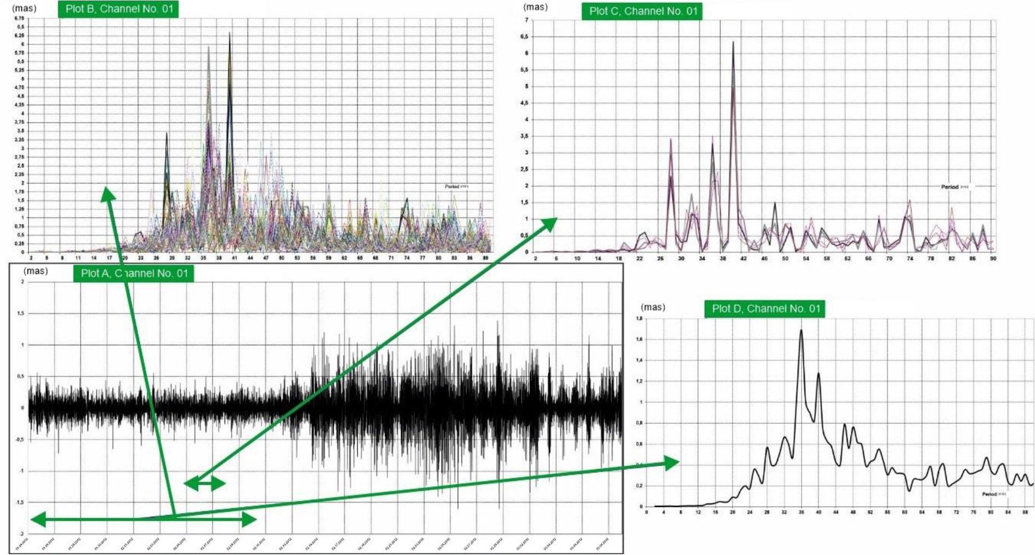The height and width of the screenshot is (555, 1035).
Task: Click the "(mas)" unit label above Plot A
Action: click(x=36, y=271)
